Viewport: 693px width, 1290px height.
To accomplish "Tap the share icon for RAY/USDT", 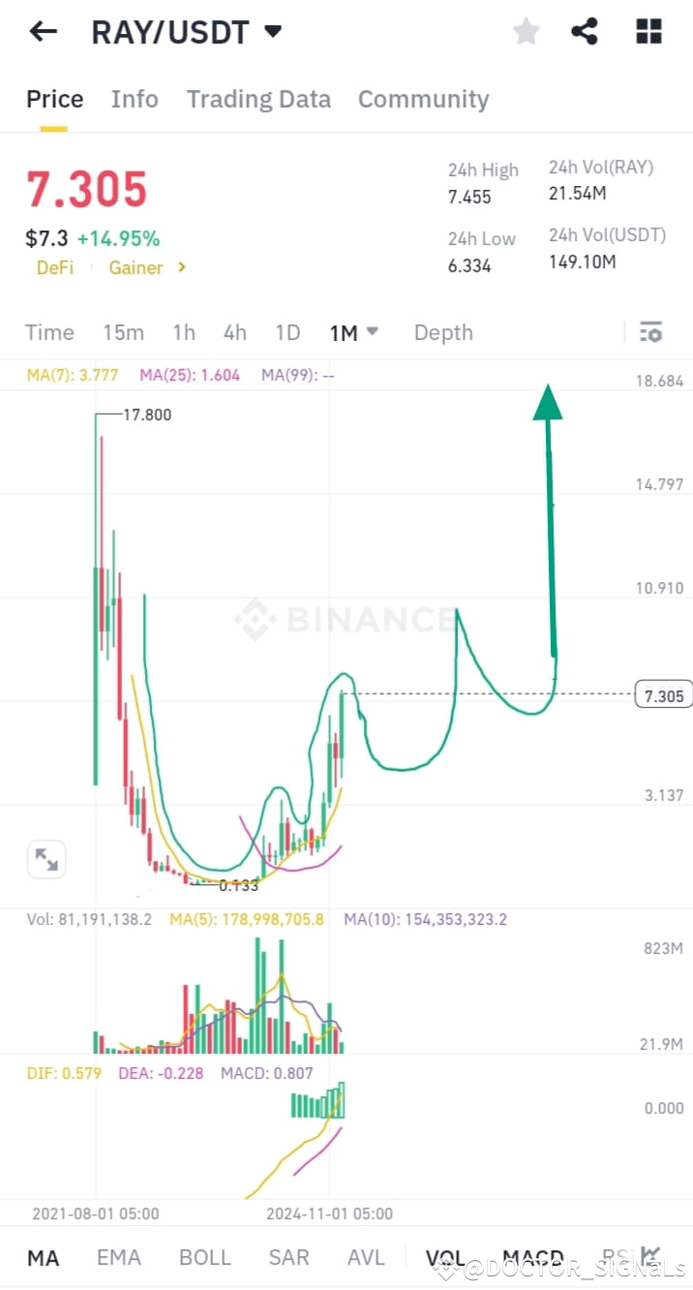I will click(585, 30).
